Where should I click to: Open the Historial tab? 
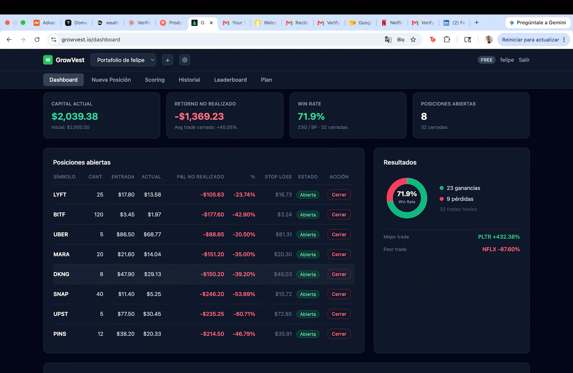[x=189, y=80]
